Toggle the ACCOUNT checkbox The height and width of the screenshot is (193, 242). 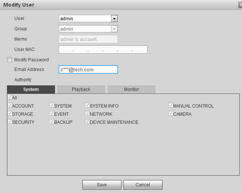tap(10, 106)
